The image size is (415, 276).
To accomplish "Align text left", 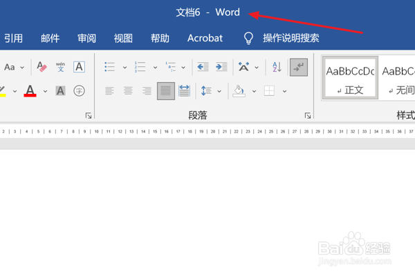I will pos(109,91).
